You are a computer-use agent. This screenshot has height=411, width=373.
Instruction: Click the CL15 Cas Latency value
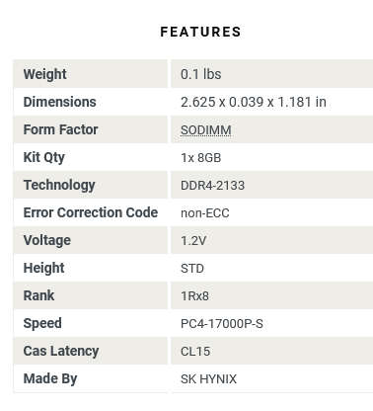(195, 352)
